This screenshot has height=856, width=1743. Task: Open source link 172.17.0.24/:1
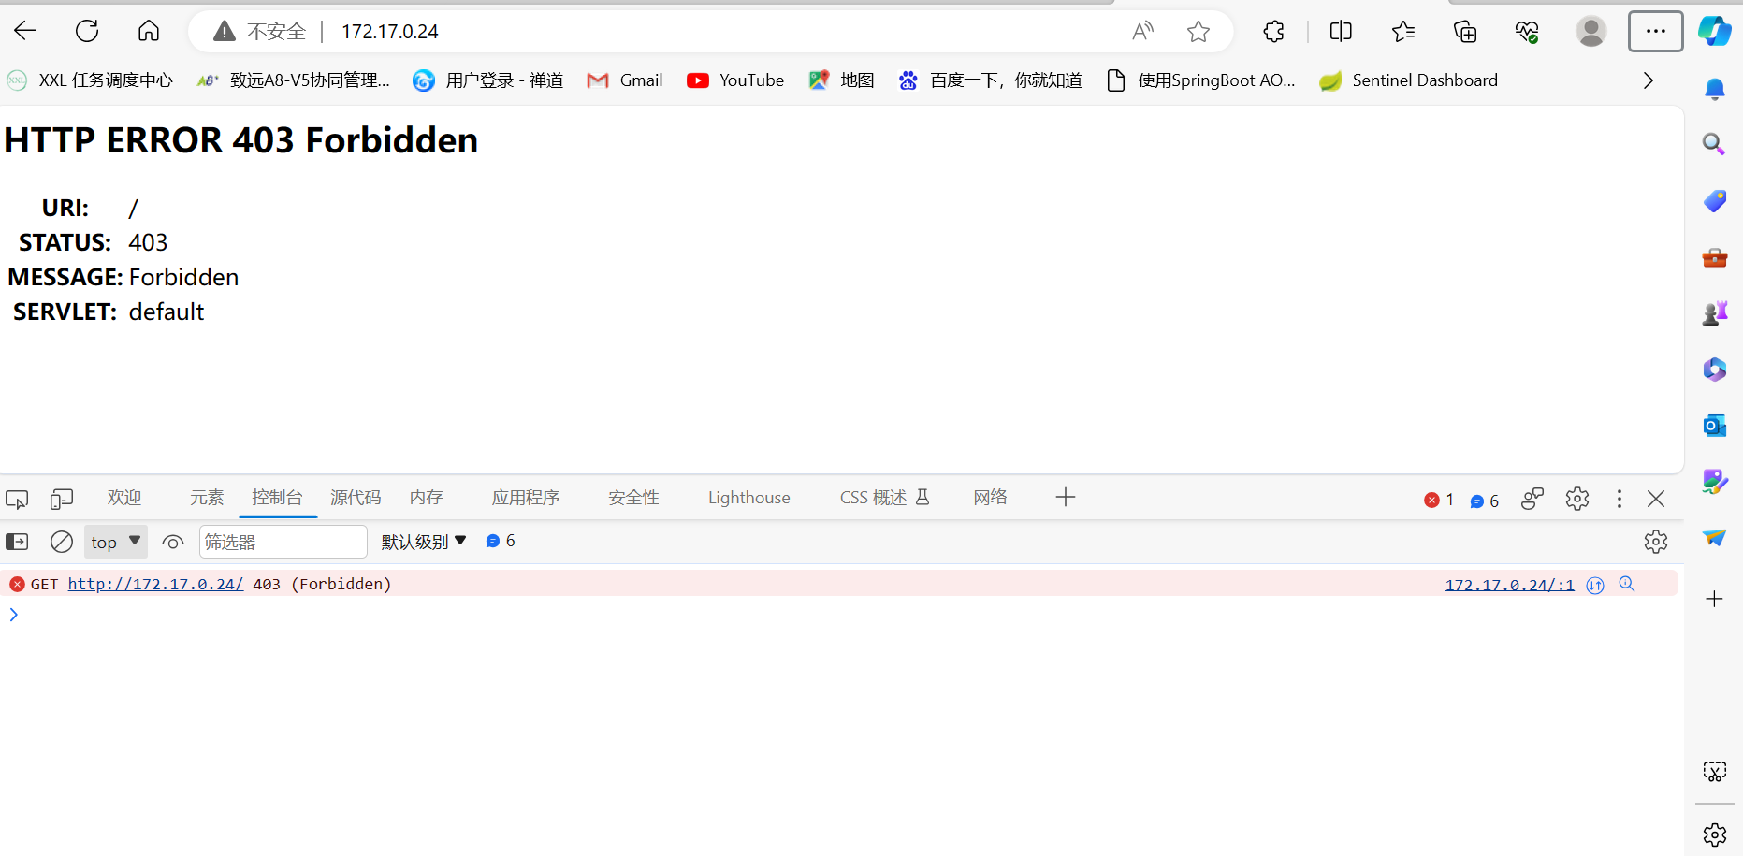point(1509,585)
